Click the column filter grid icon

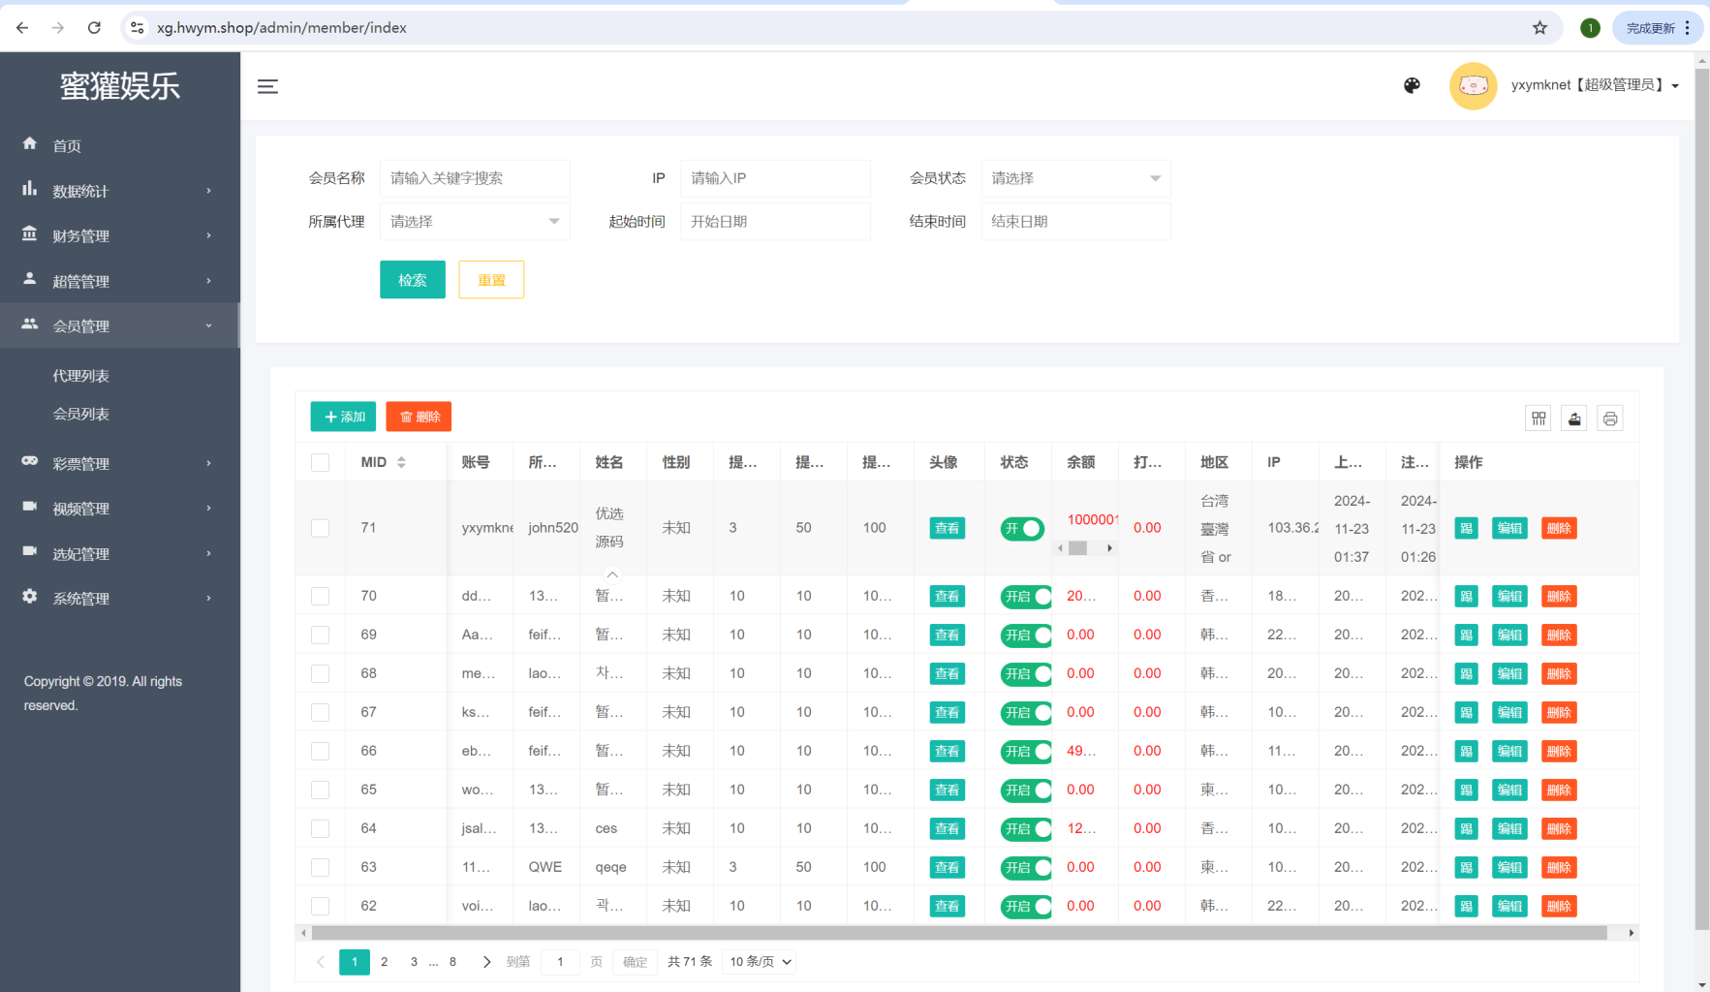(x=1539, y=418)
